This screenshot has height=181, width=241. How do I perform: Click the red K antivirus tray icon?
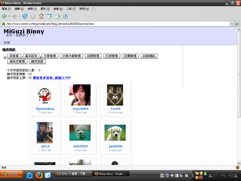tap(201, 178)
